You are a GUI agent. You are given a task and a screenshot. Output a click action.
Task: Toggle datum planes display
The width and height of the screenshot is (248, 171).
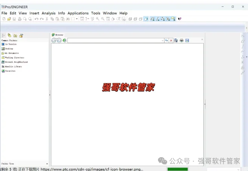point(152,19)
